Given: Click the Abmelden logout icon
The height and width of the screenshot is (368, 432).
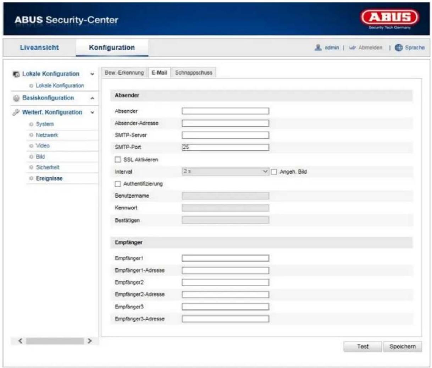Looking at the screenshot, I should point(352,48).
